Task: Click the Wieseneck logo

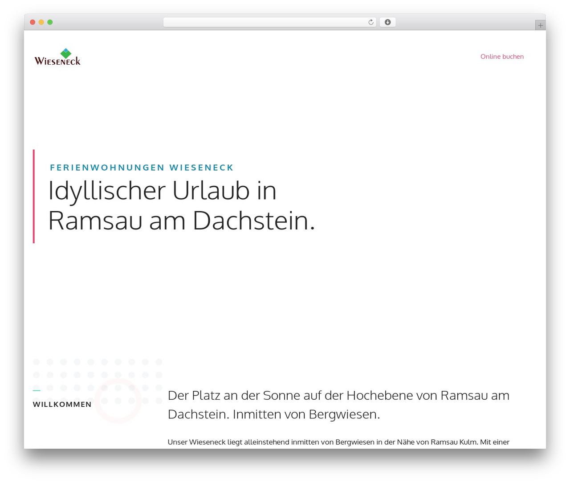Action: pyautogui.click(x=57, y=57)
